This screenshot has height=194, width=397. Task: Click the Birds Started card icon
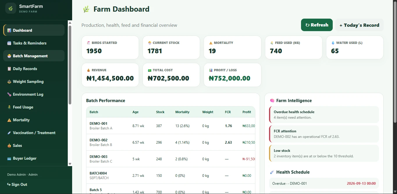88,43
